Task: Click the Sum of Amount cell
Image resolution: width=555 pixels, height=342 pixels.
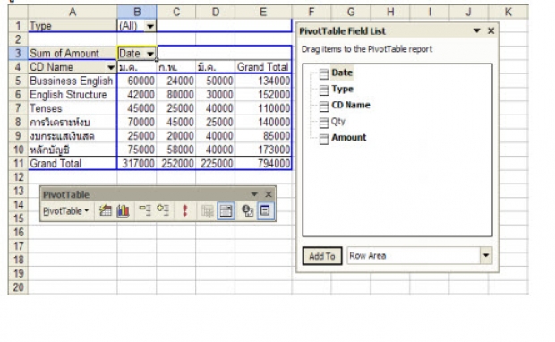Action: tap(73, 53)
